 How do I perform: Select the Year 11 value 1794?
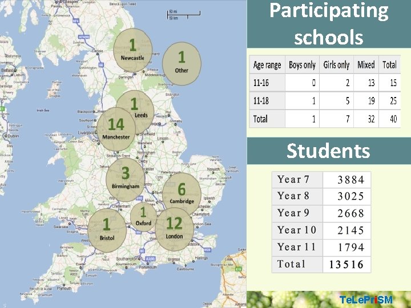(x=347, y=247)
